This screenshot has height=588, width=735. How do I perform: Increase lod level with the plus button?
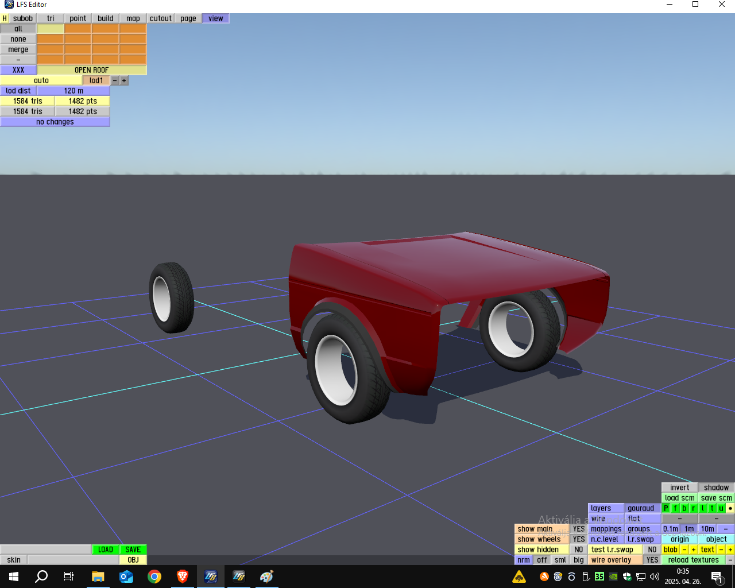pyautogui.click(x=124, y=80)
